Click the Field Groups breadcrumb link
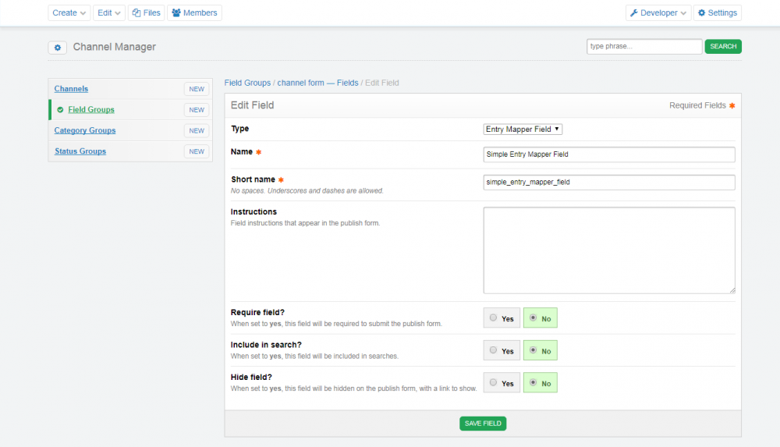Screen dimensions: 780x447 [x=247, y=83]
